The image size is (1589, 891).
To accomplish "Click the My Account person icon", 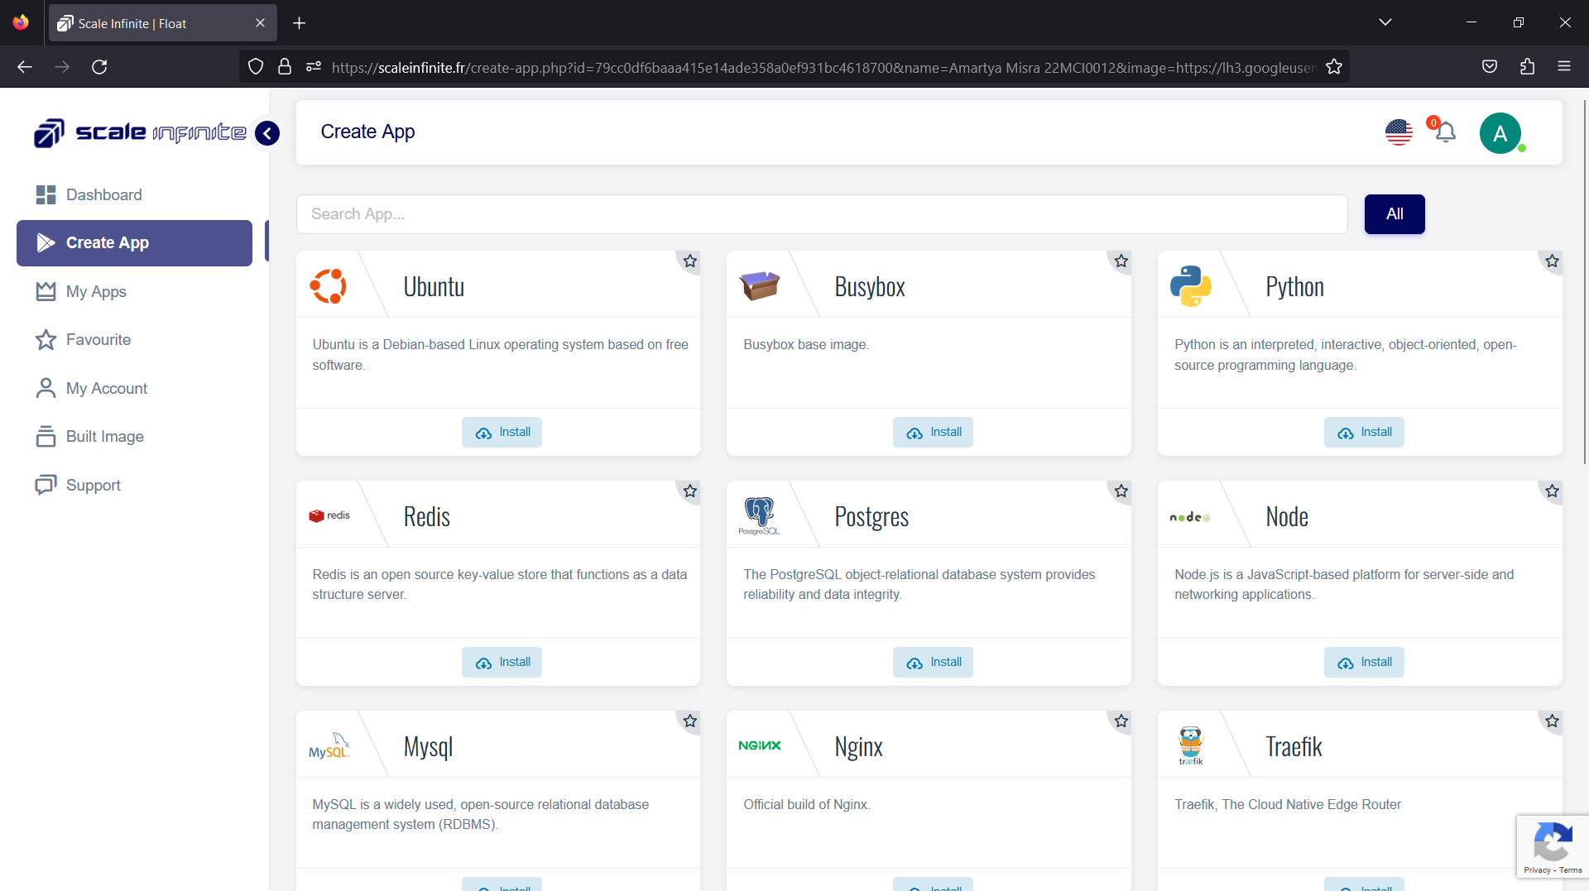I will pyautogui.click(x=46, y=388).
